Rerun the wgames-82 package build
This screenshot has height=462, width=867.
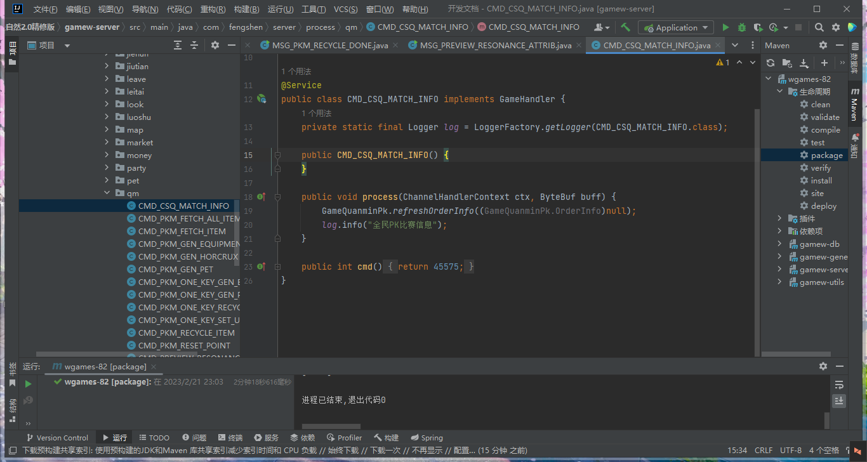tap(28, 384)
